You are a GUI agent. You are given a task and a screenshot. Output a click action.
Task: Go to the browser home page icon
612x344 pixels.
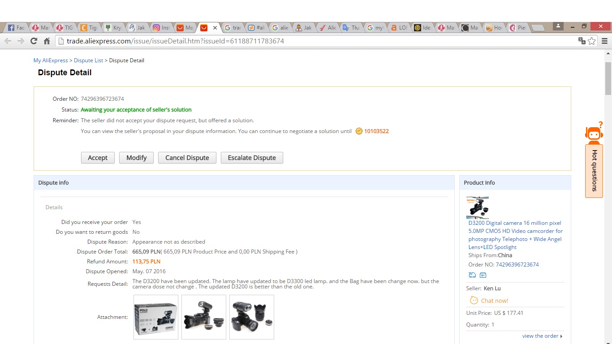pyautogui.click(x=47, y=41)
